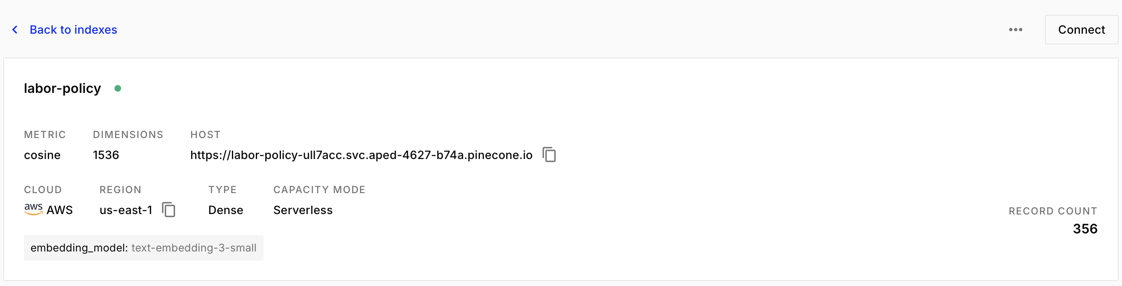Go back to indexes link
The image size is (1122, 286).
[x=73, y=30]
